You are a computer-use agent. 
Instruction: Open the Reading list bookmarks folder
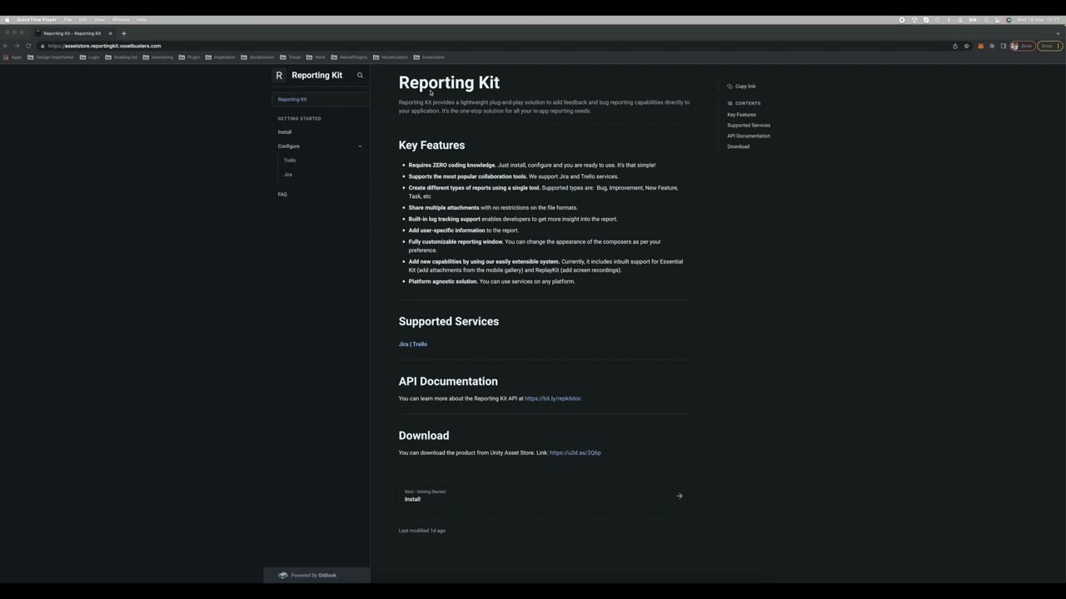(x=121, y=57)
